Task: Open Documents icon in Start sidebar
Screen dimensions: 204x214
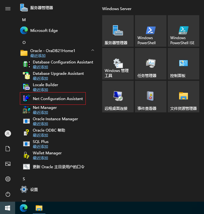Action: click(x=8, y=149)
